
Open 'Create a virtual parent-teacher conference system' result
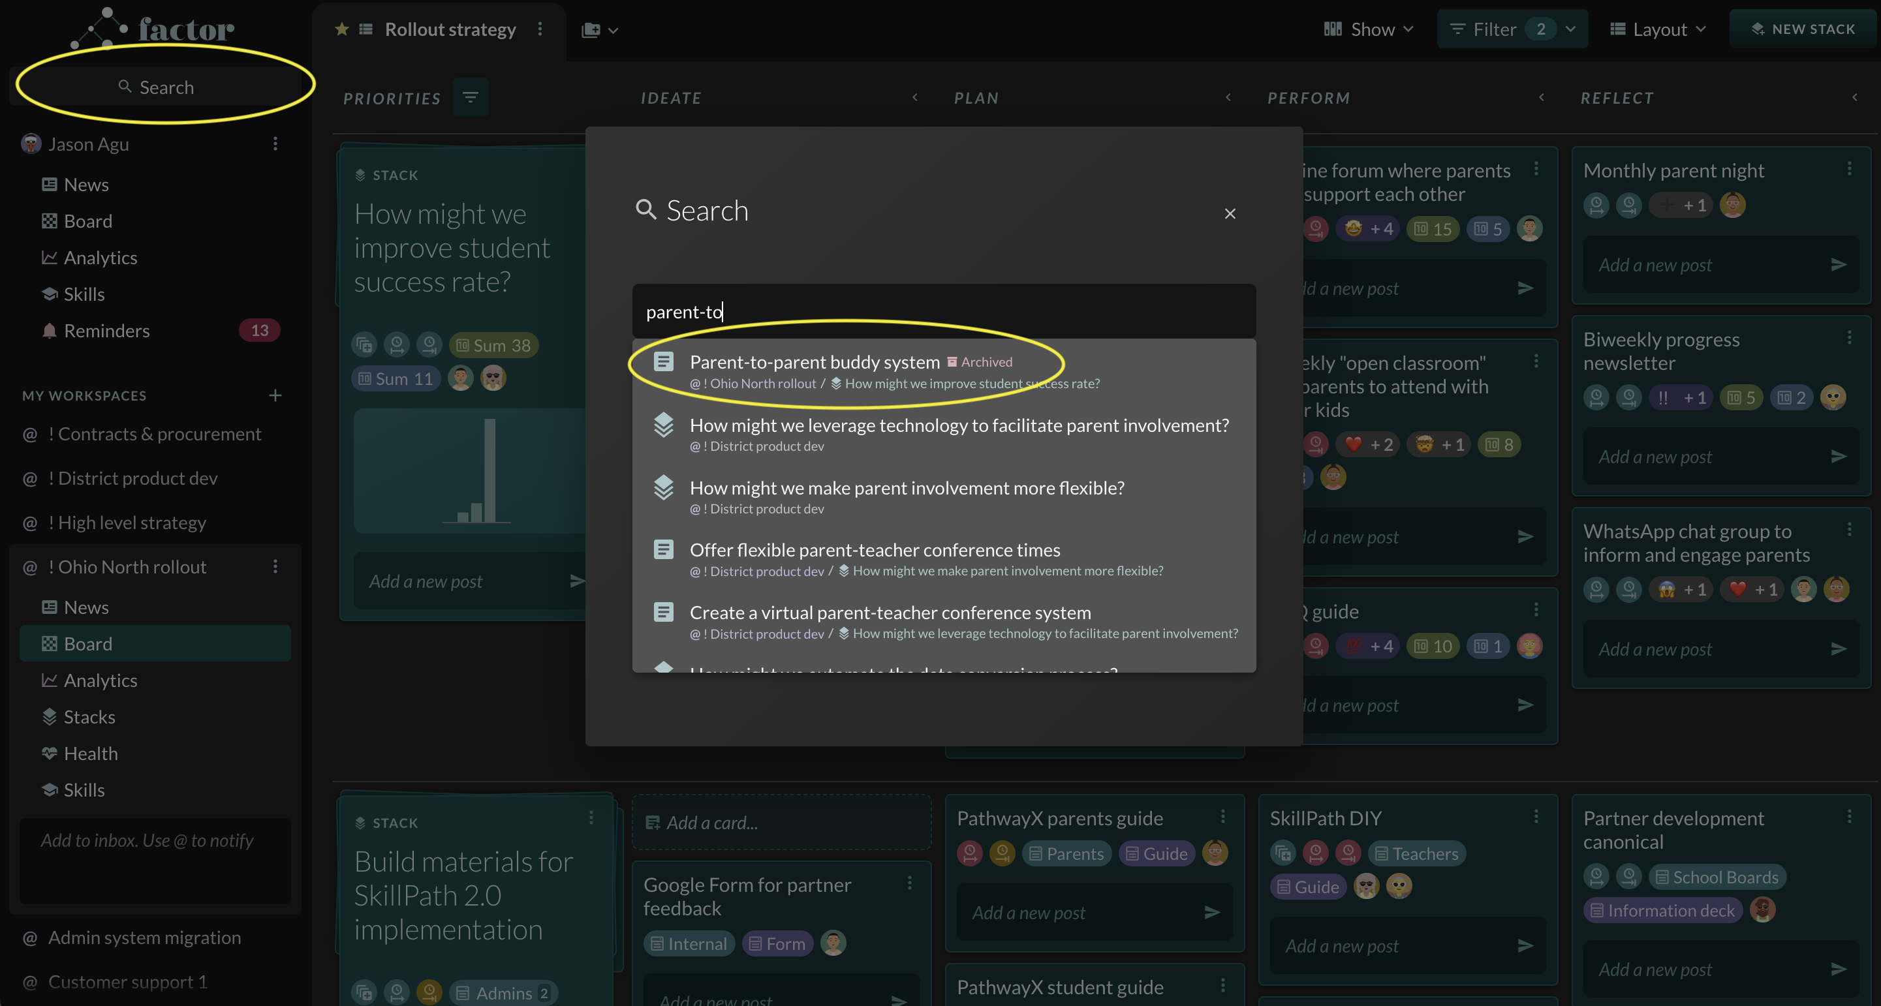[943, 622]
